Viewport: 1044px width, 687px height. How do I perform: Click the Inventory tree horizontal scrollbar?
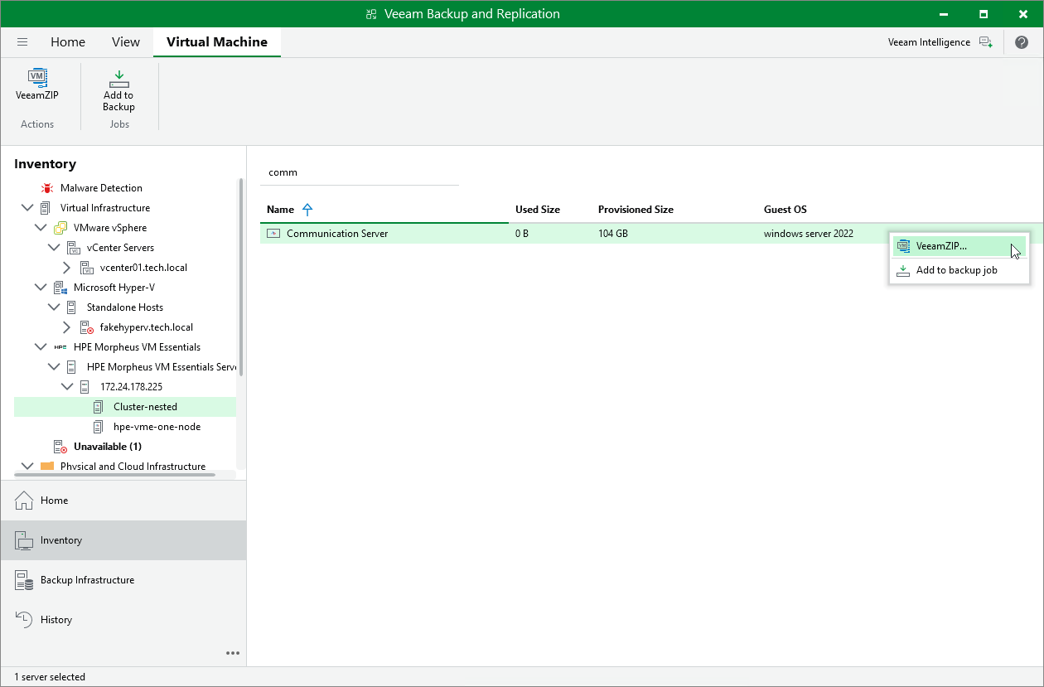point(116,475)
